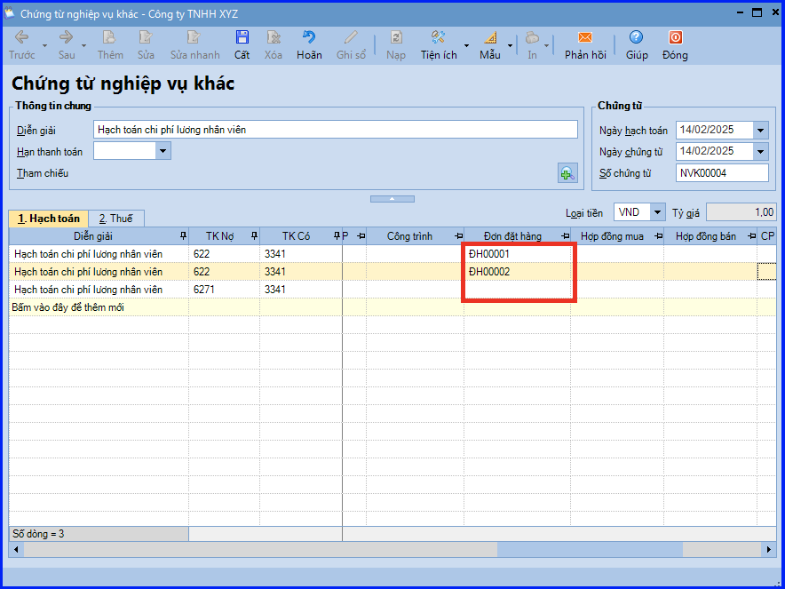Select cell ĐH00002 in Đơn đặt hàng
This screenshot has height=589, width=785.
point(517,272)
